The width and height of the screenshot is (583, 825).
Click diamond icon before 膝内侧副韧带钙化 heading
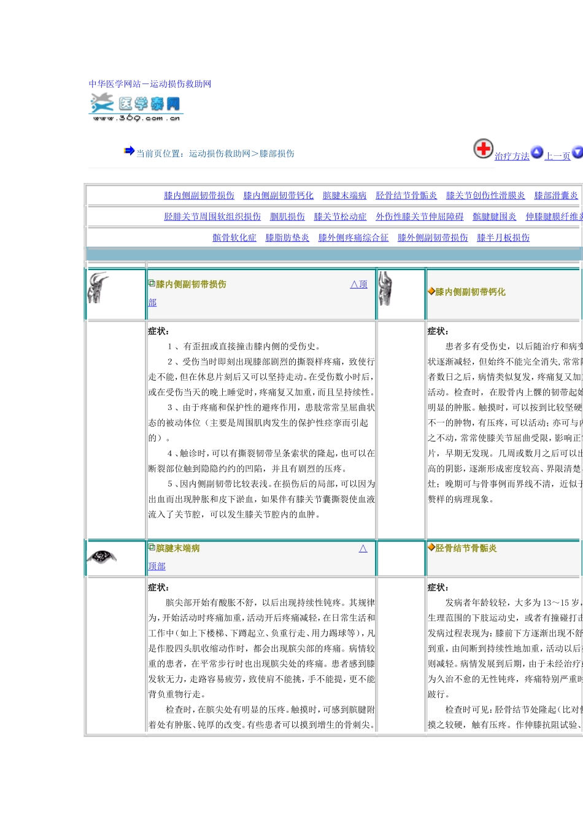(x=431, y=292)
